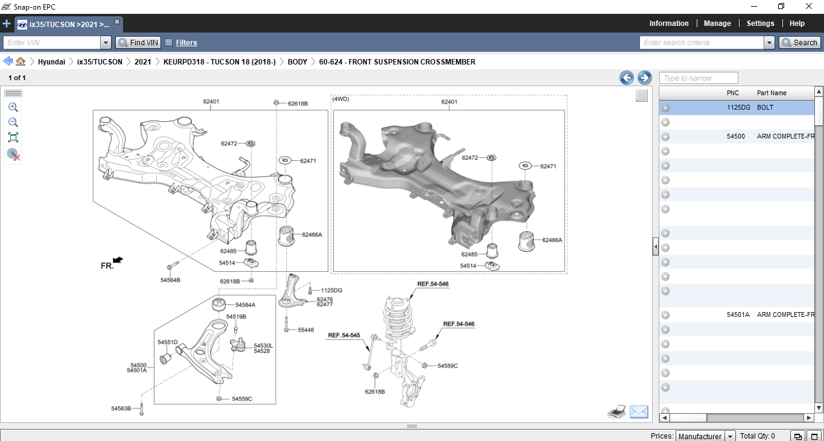This screenshot has width=824, height=441.
Task: Click the home breadcrumb icon
Action: [x=21, y=61]
